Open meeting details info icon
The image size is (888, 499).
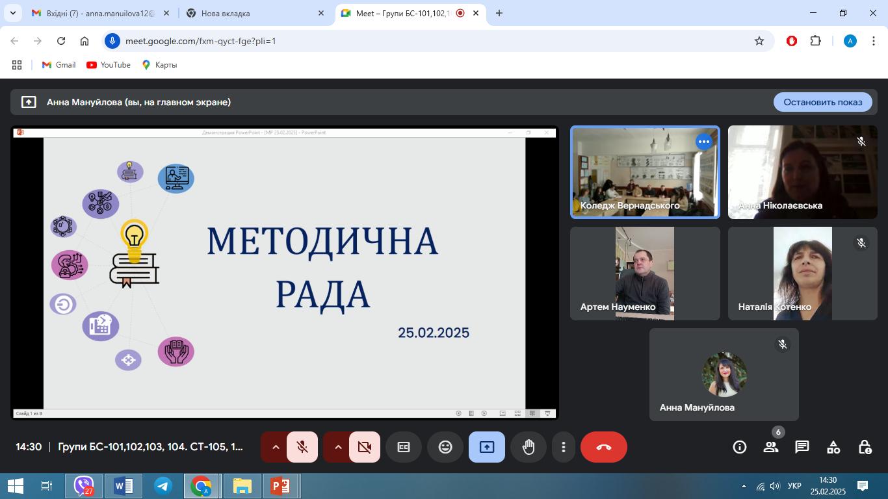click(740, 447)
